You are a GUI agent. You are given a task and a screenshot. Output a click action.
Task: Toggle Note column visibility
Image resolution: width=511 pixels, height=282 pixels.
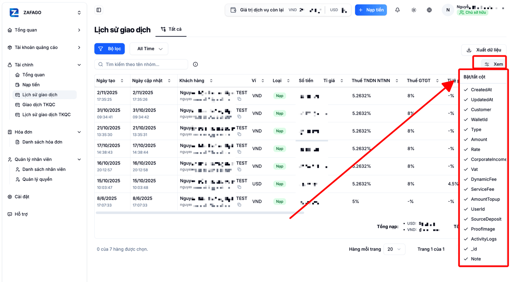[483, 259]
